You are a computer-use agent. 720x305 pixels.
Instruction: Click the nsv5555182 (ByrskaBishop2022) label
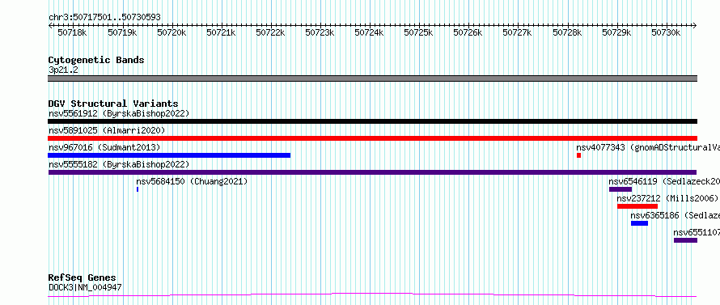click(119, 164)
